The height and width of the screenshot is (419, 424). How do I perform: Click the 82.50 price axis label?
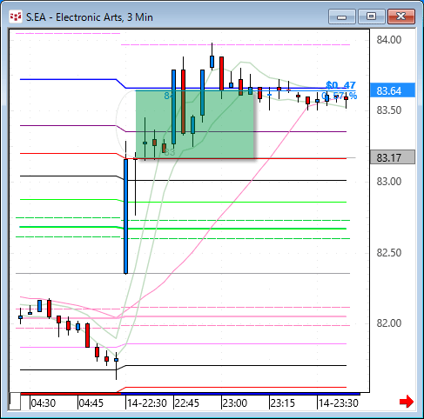click(389, 253)
